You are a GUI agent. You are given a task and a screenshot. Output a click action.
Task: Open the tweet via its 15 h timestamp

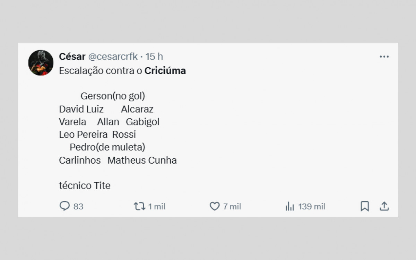[154, 57]
